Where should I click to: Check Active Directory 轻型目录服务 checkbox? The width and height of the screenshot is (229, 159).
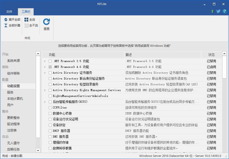point(50,85)
